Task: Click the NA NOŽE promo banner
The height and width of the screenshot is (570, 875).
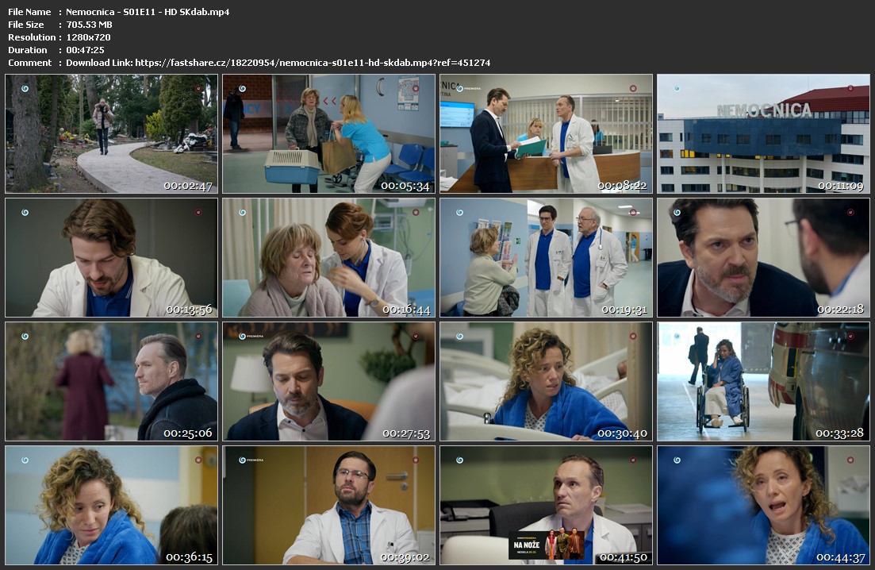Action: pyautogui.click(x=547, y=545)
